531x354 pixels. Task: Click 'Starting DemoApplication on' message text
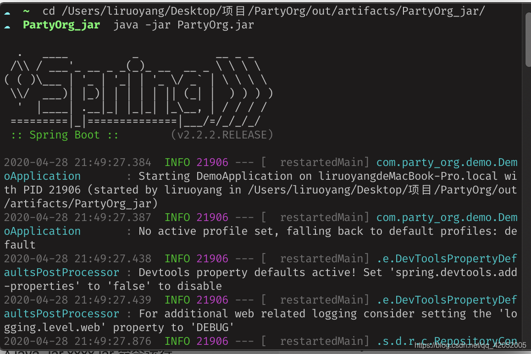click(225, 176)
